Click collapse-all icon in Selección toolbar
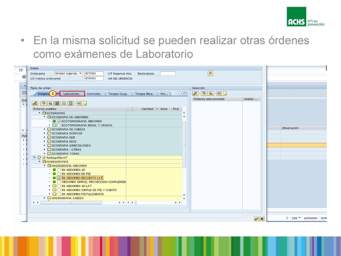The height and width of the screenshot is (256, 341). [211, 94]
